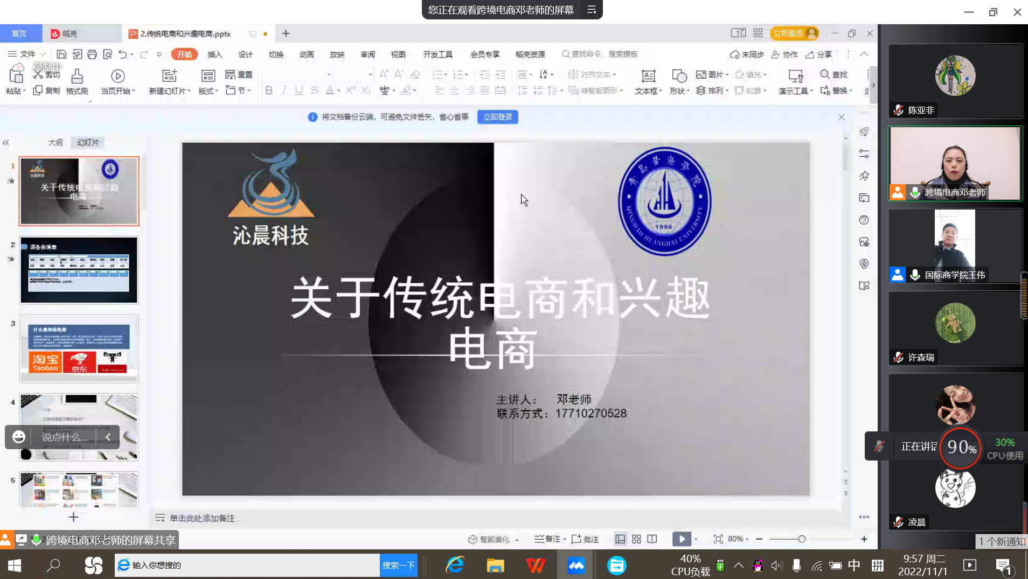Click the Save icon in quick toolbar
1028x579 pixels.
[x=61, y=54]
